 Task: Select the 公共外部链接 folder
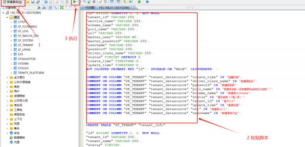pyautogui.click(x=22, y=82)
